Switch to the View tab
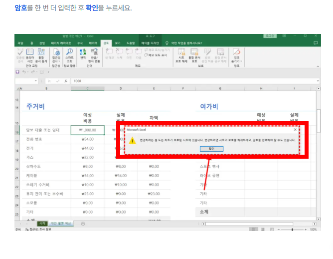 tap(118, 43)
